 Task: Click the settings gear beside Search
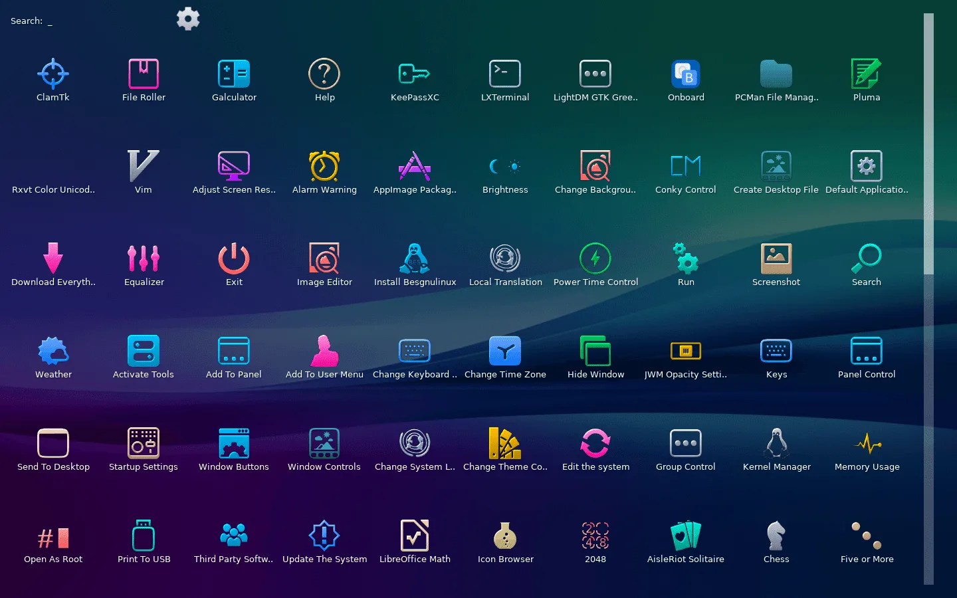click(188, 19)
